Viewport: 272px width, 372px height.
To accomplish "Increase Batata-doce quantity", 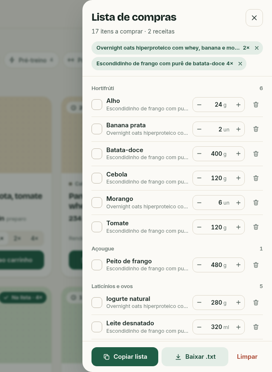I will click(239, 154).
